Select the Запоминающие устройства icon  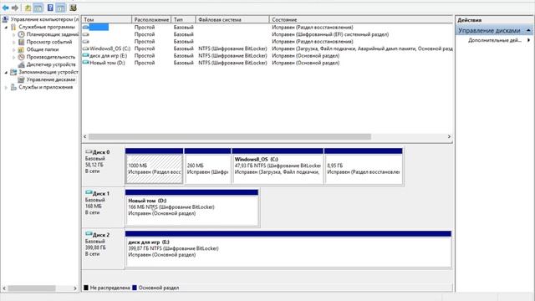(x=13, y=72)
